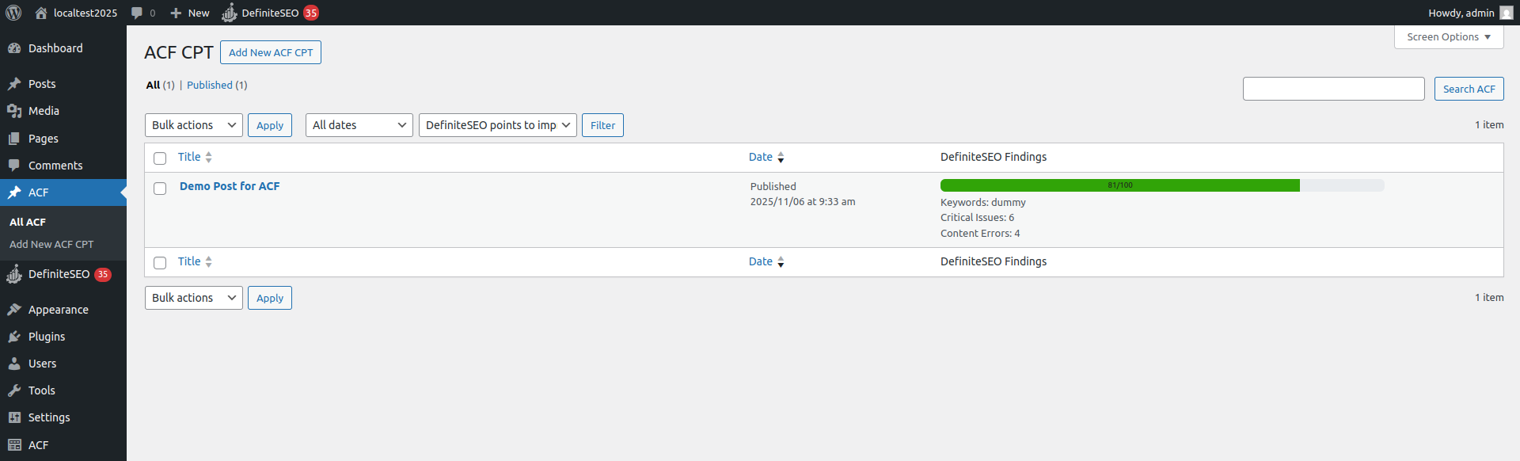
Task: Open the WordPress logo menu
Action: point(13,13)
